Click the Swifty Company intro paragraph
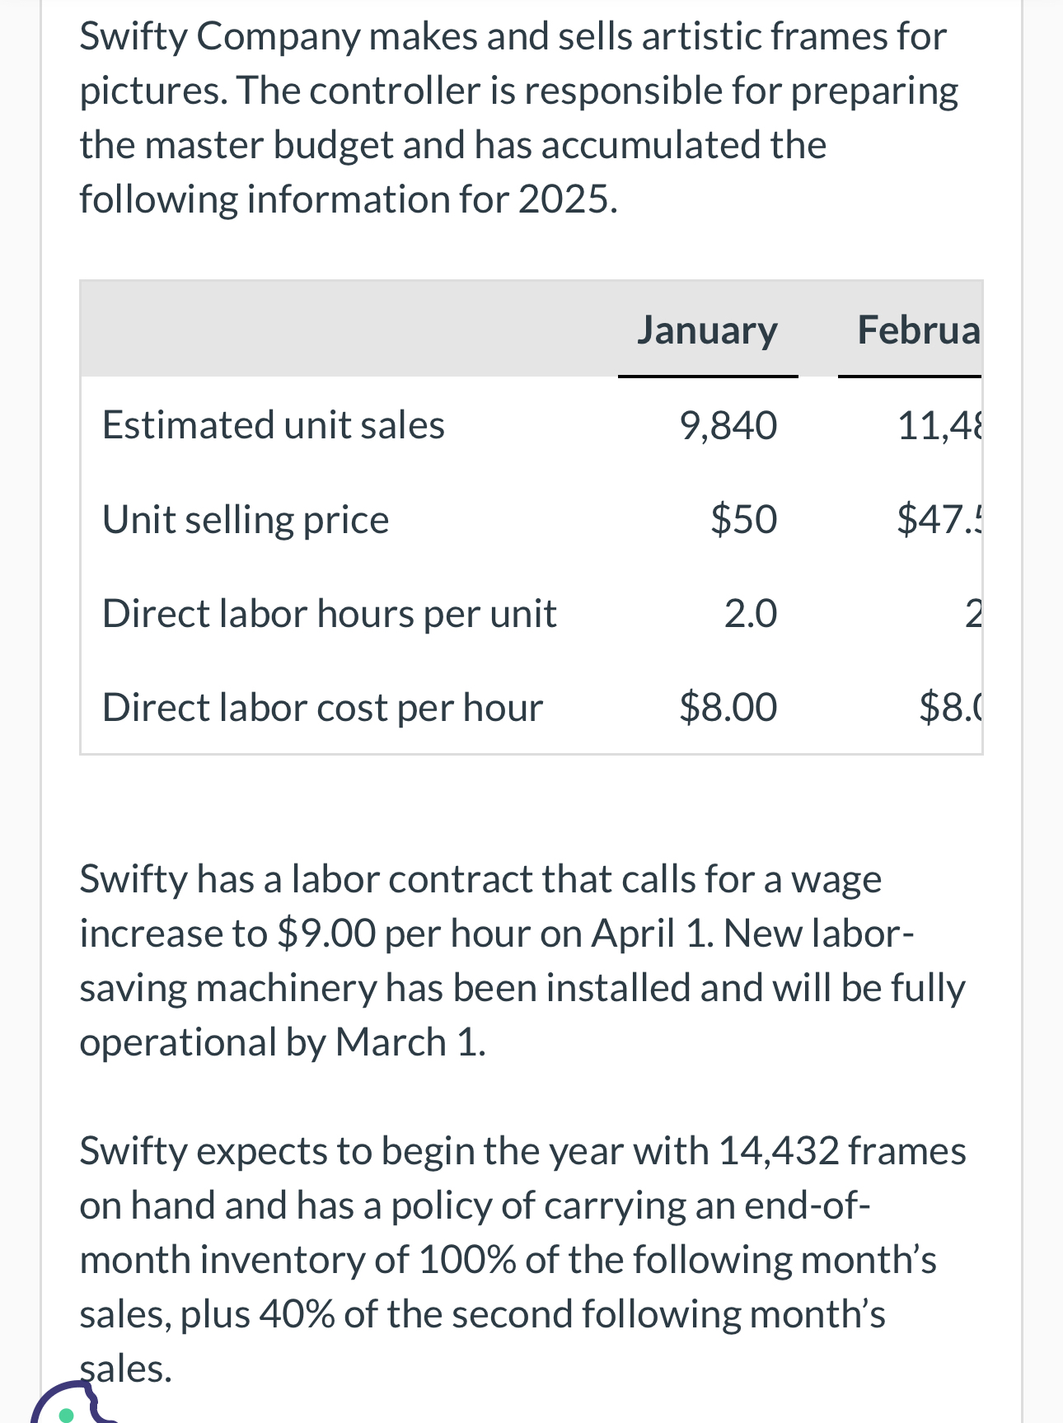 [x=519, y=118]
